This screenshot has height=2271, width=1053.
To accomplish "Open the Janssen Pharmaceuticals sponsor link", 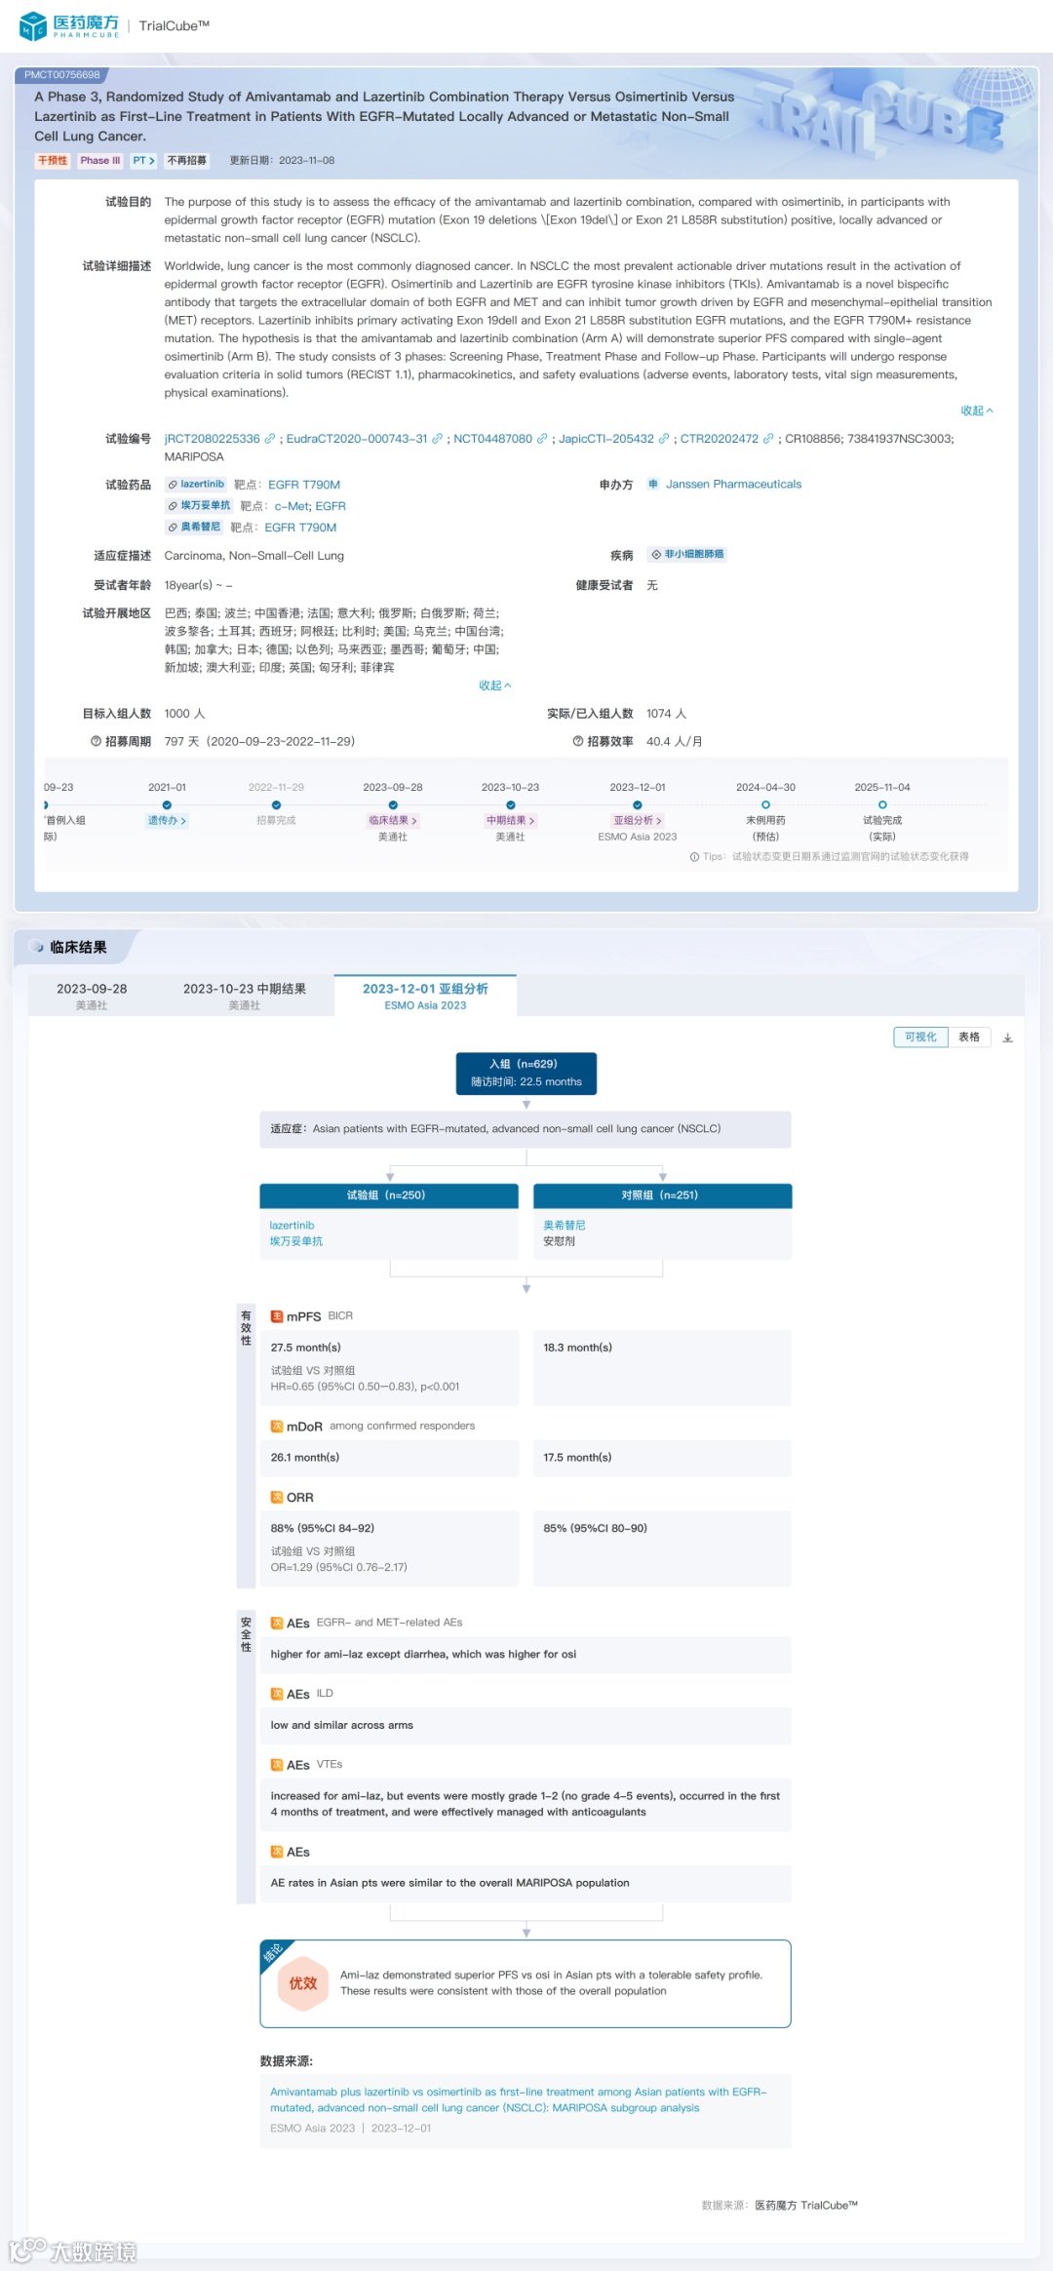I will coord(733,485).
